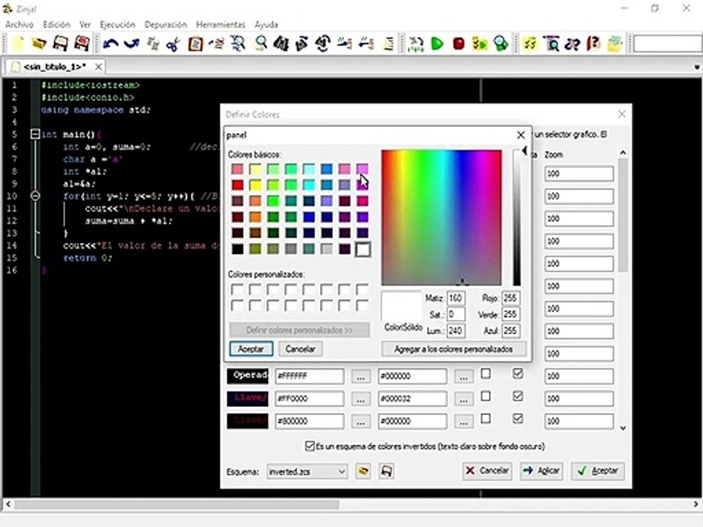The height and width of the screenshot is (527, 703).
Task: Create a new file from the toolbar
Action: tap(18, 43)
